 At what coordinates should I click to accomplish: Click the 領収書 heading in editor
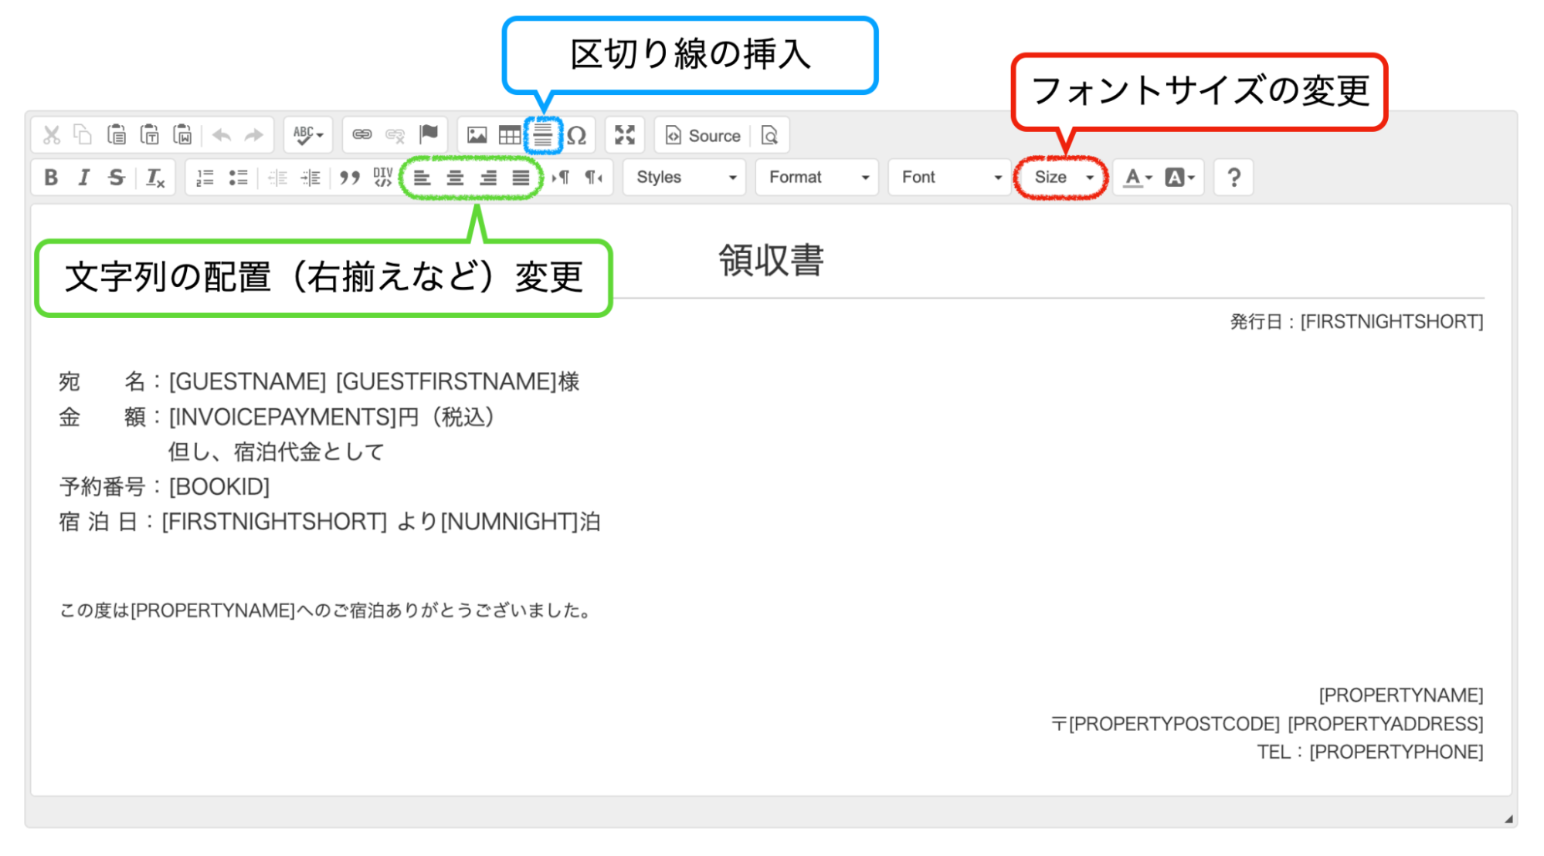771,260
